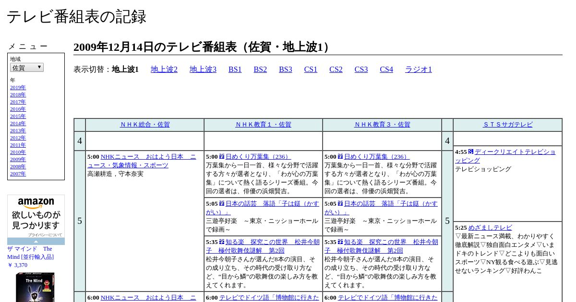Screen dimensions: 576x302
Task: Open the 2019年 archive link
Action: pos(18,88)
